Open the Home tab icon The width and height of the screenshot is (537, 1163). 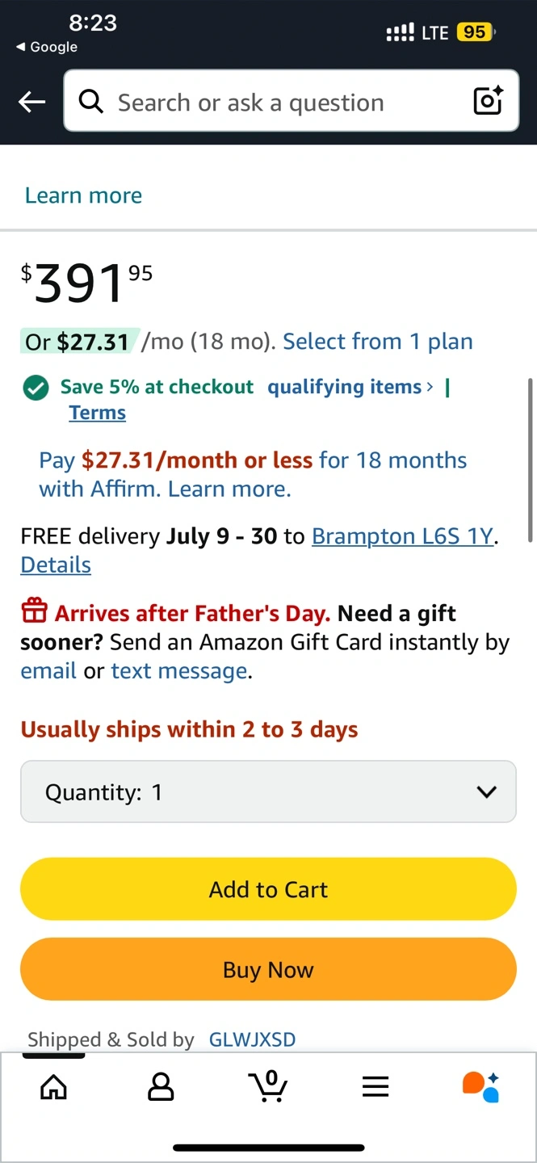(53, 1087)
